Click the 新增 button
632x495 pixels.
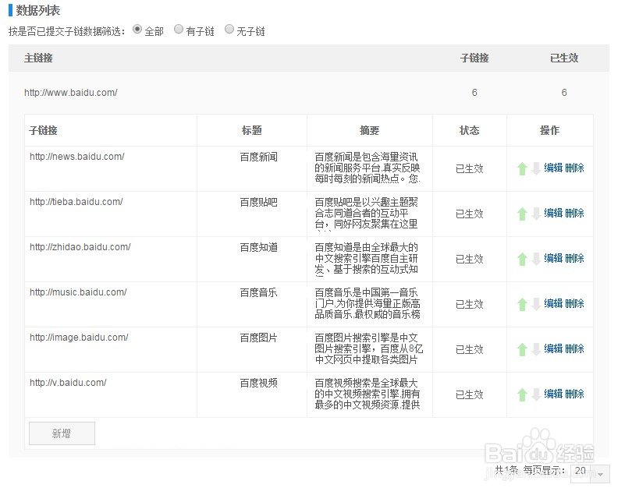click(x=62, y=433)
